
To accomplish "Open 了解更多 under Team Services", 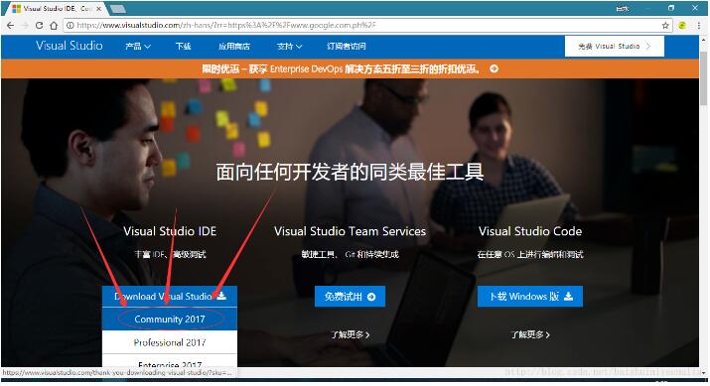I will pos(350,334).
